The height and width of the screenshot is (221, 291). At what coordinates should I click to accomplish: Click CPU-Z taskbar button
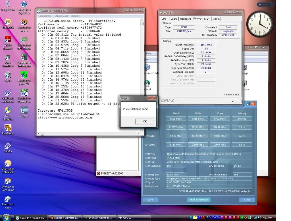134,218
